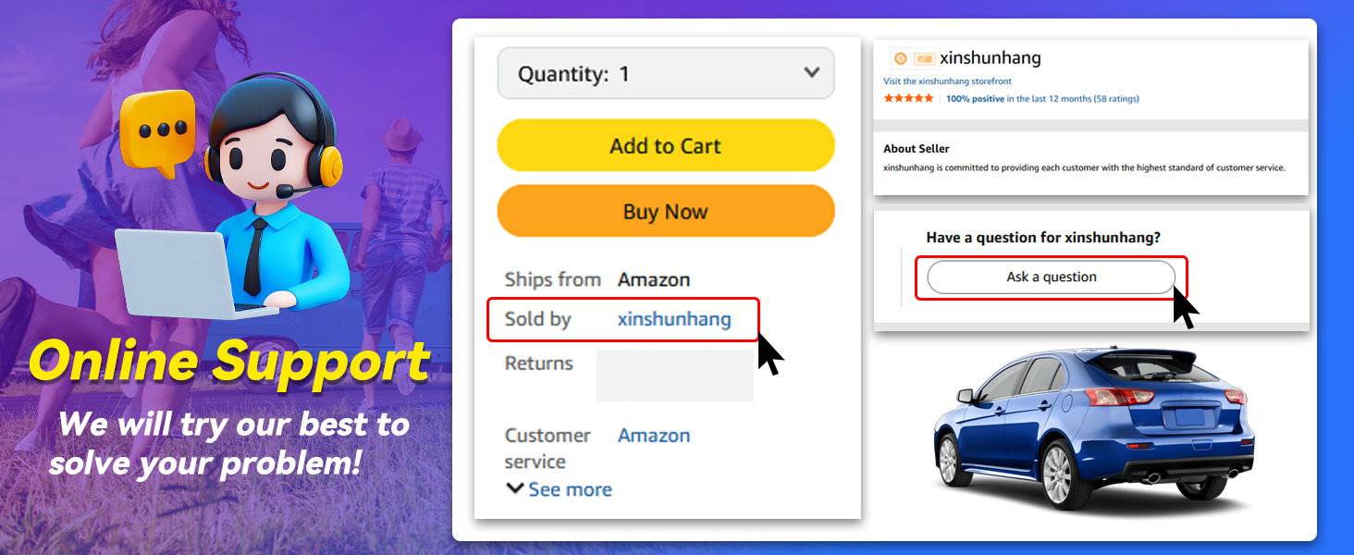Click the About Seller heading
Screen dimensions: 1354x555
[x=916, y=148]
